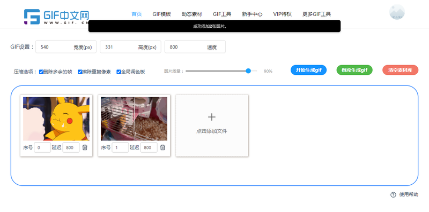Open VIP特权 menu item
Viewport: 429px width, 212px height.
point(283,14)
